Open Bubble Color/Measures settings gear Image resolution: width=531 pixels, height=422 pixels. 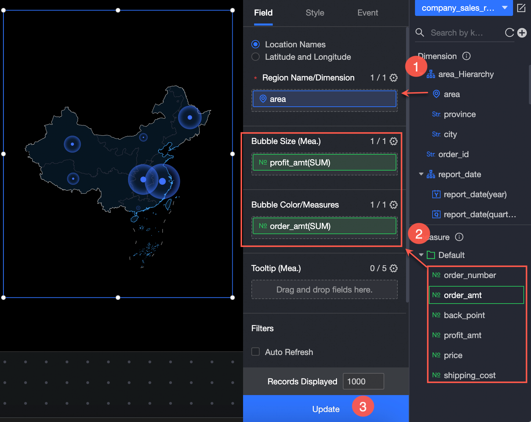click(394, 205)
